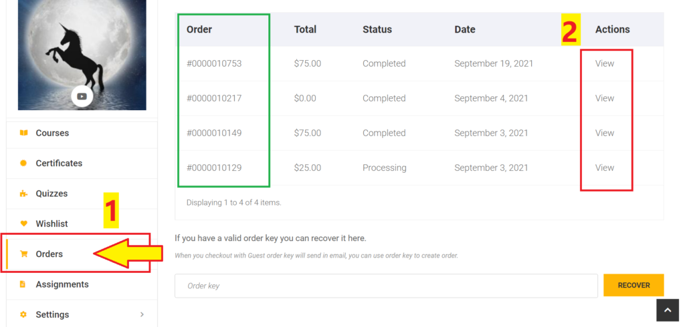
Task: View order #0000010753 details
Action: pos(604,63)
